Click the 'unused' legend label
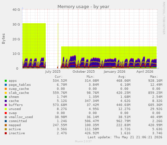This screenshot has width=167, height=145. click(15, 109)
